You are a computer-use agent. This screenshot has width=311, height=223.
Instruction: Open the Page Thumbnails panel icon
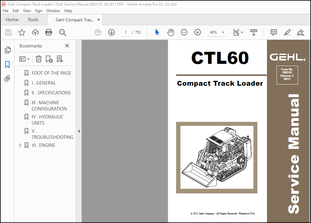7,50
